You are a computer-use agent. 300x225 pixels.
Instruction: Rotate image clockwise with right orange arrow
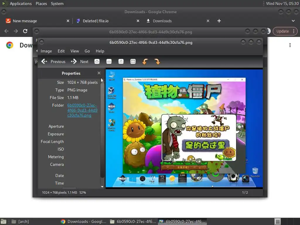[157, 62]
